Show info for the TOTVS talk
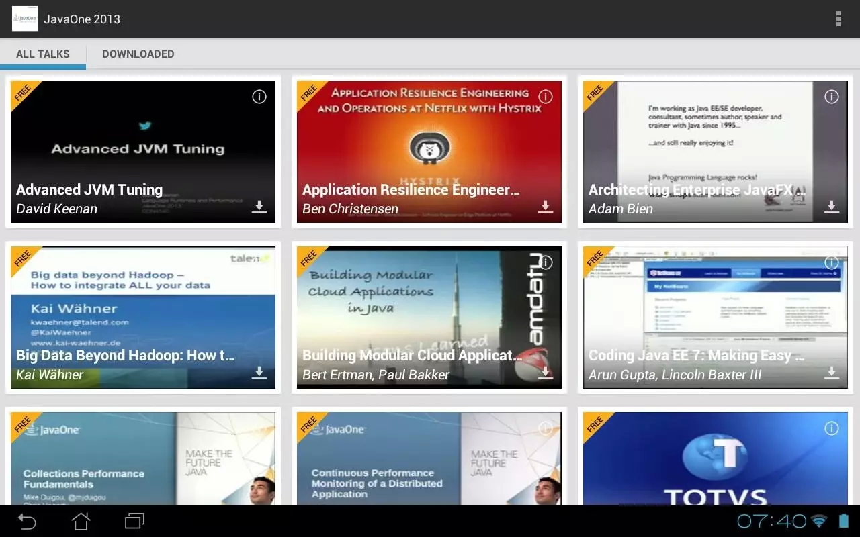860x537 pixels. (832, 428)
